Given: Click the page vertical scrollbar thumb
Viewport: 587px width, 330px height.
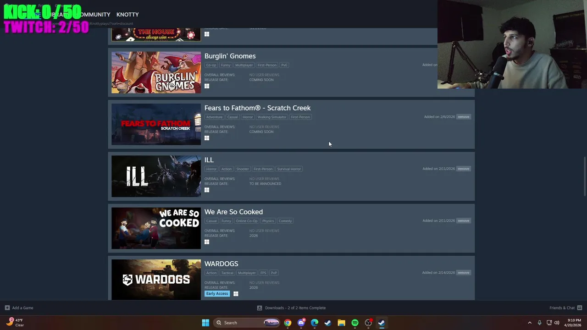Looking at the screenshot, I should click(x=584, y=177).
